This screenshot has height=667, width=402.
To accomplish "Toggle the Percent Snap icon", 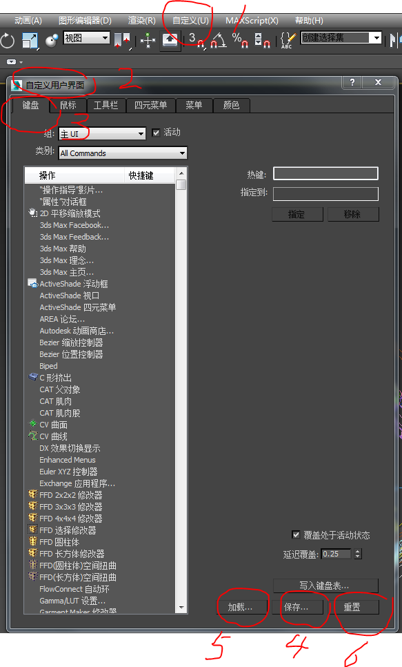I will (x=240, y=40).
